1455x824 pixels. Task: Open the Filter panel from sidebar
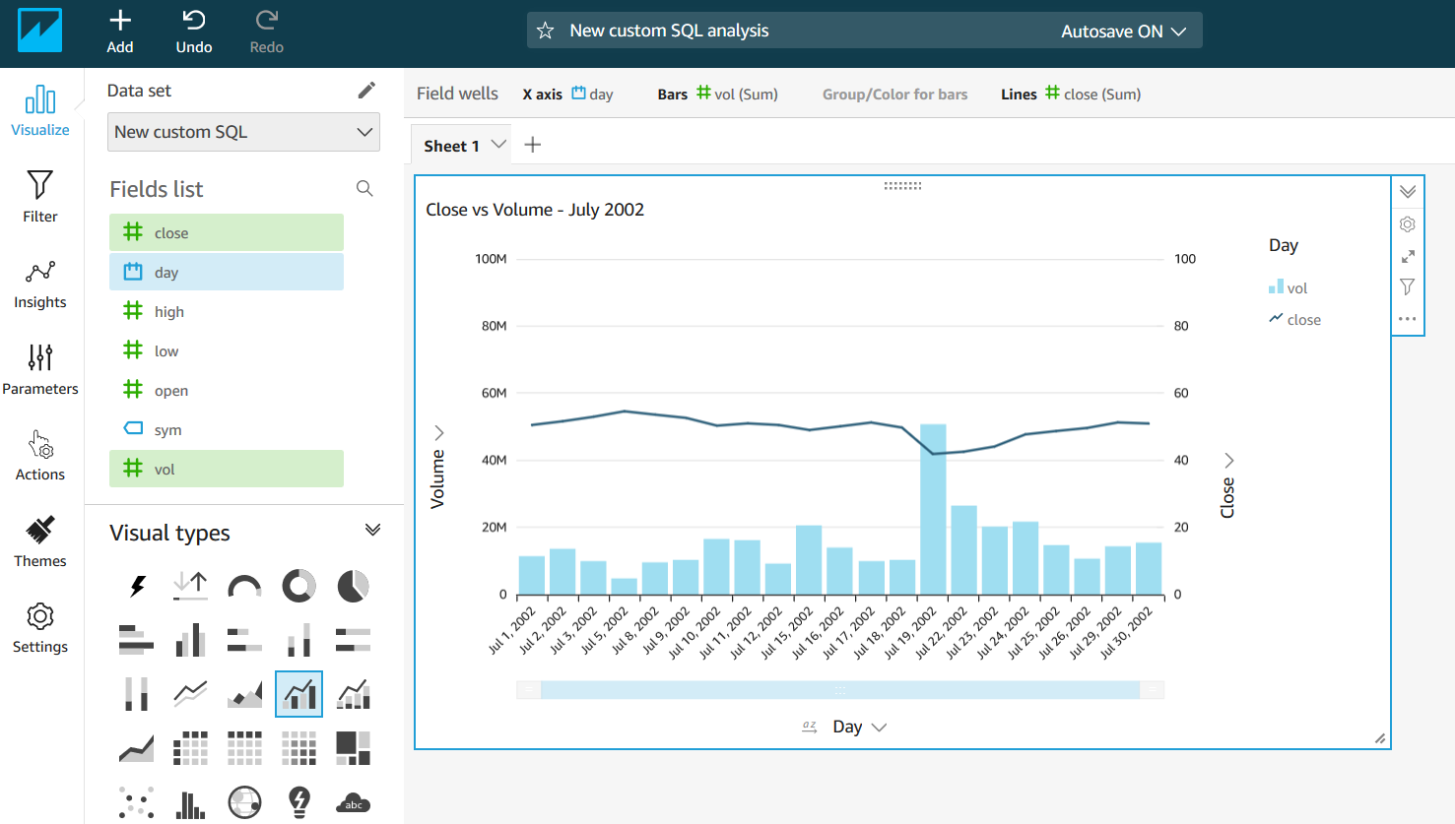[40, 197]
